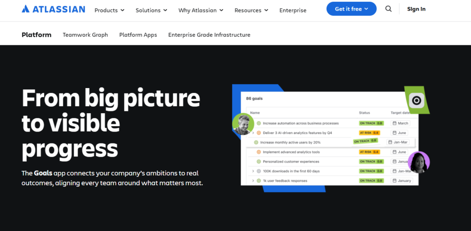Screen dimensions: 471x231
Task: Click the Atlassian logo
Action: pos(53,9)
